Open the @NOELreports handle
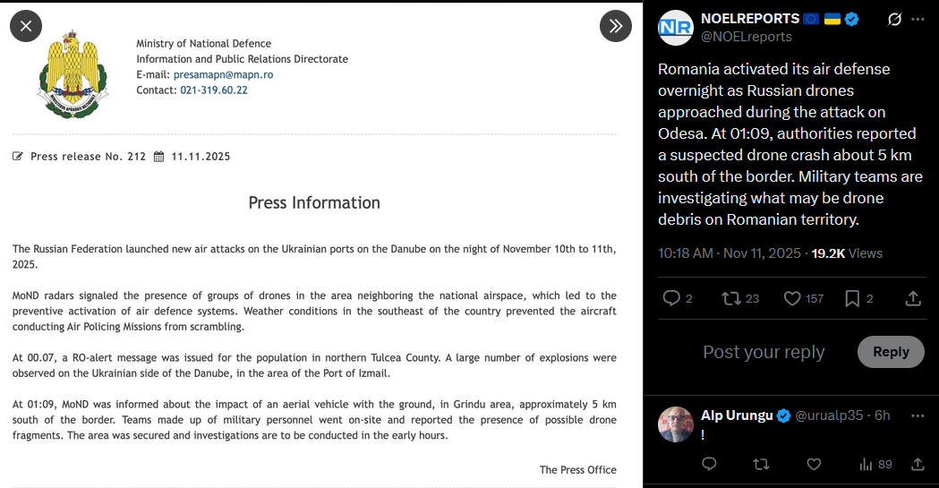 coord(747,37)
